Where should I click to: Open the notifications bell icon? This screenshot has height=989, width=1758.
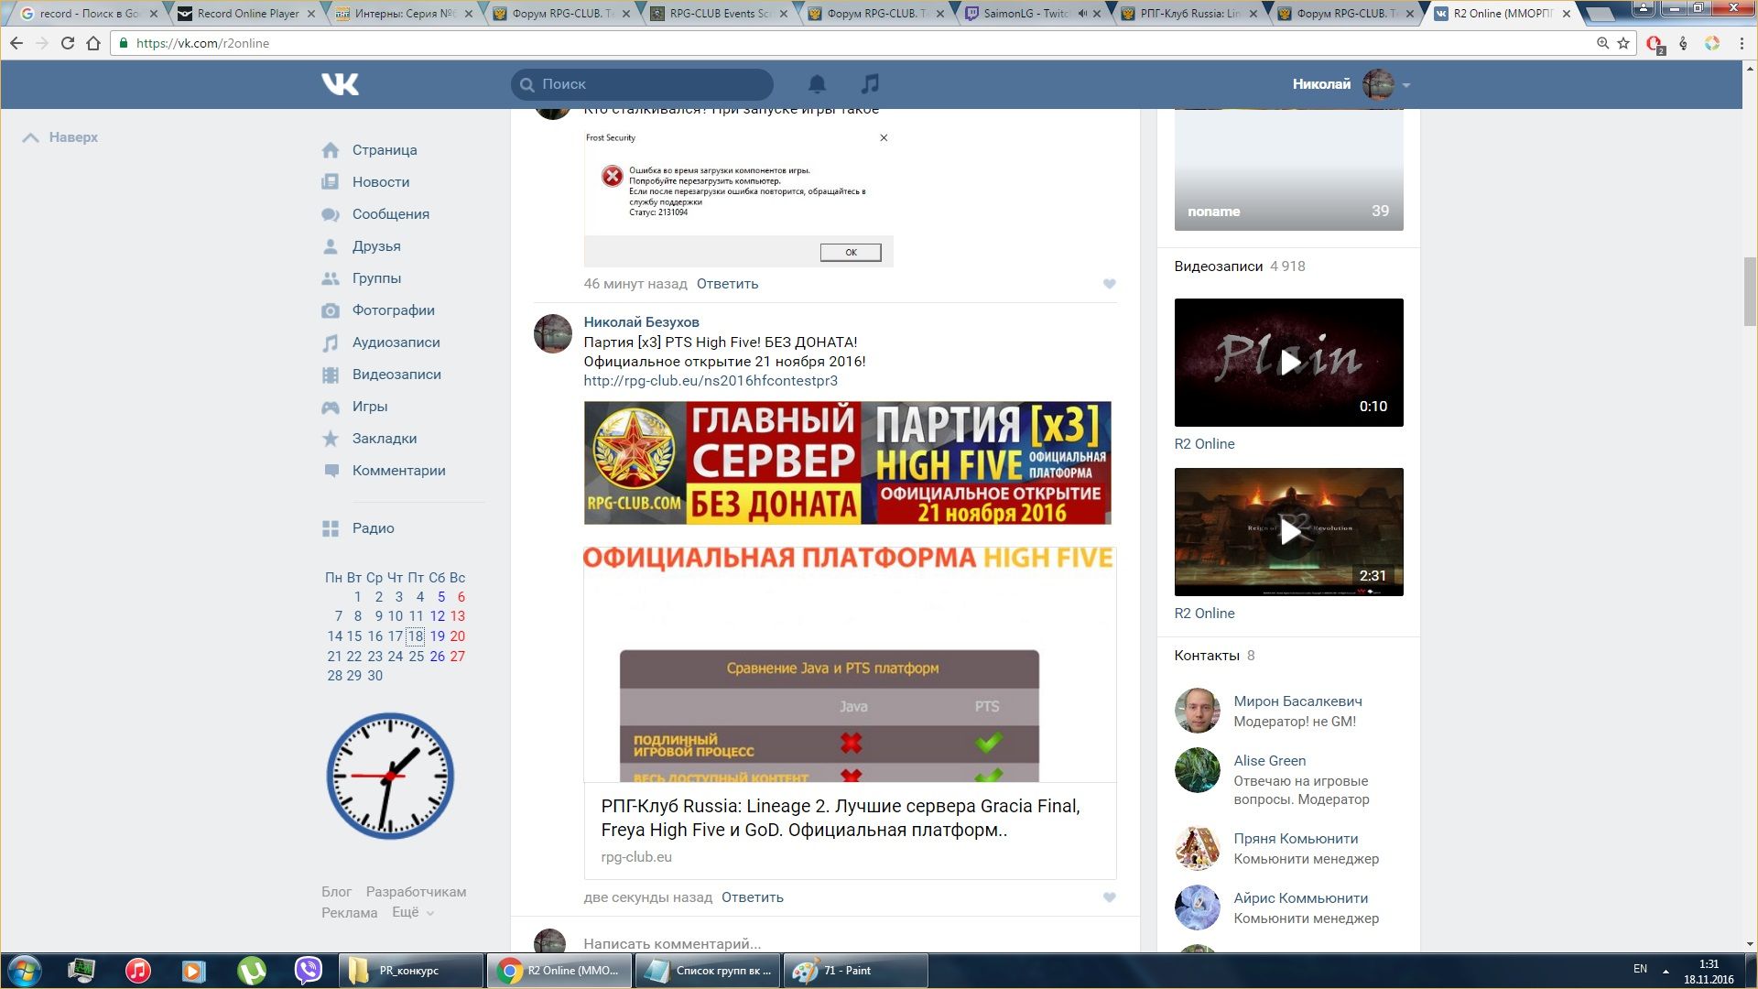pyautogui.click(x=817, y=84)
